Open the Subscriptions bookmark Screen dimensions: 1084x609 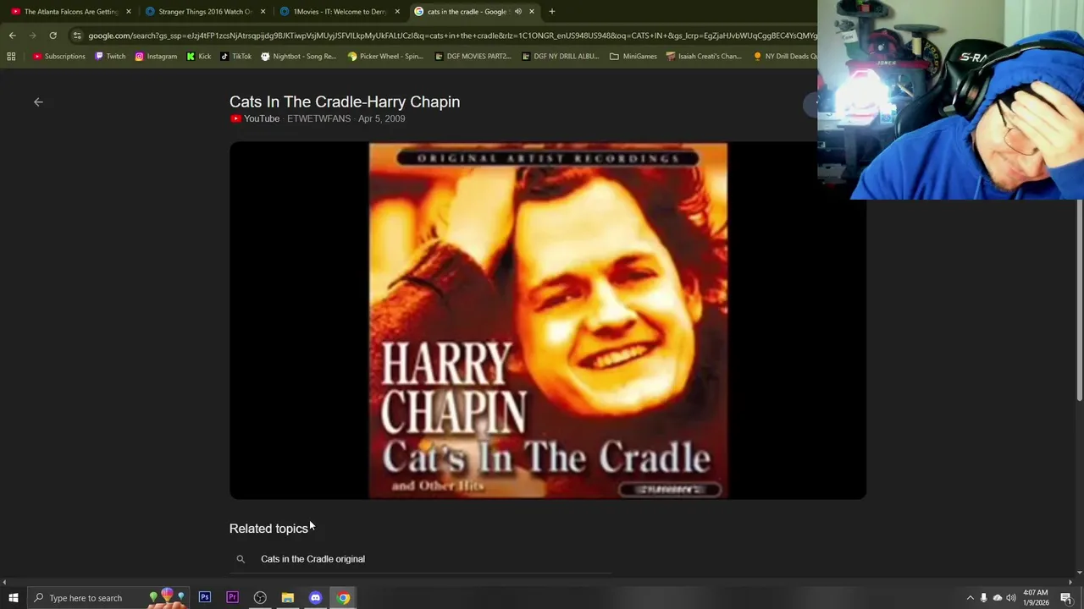59,57
